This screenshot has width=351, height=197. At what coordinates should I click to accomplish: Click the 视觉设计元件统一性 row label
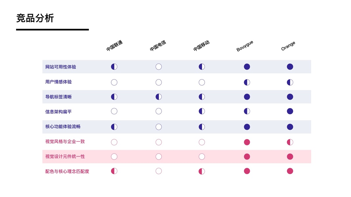pos(65,157)
